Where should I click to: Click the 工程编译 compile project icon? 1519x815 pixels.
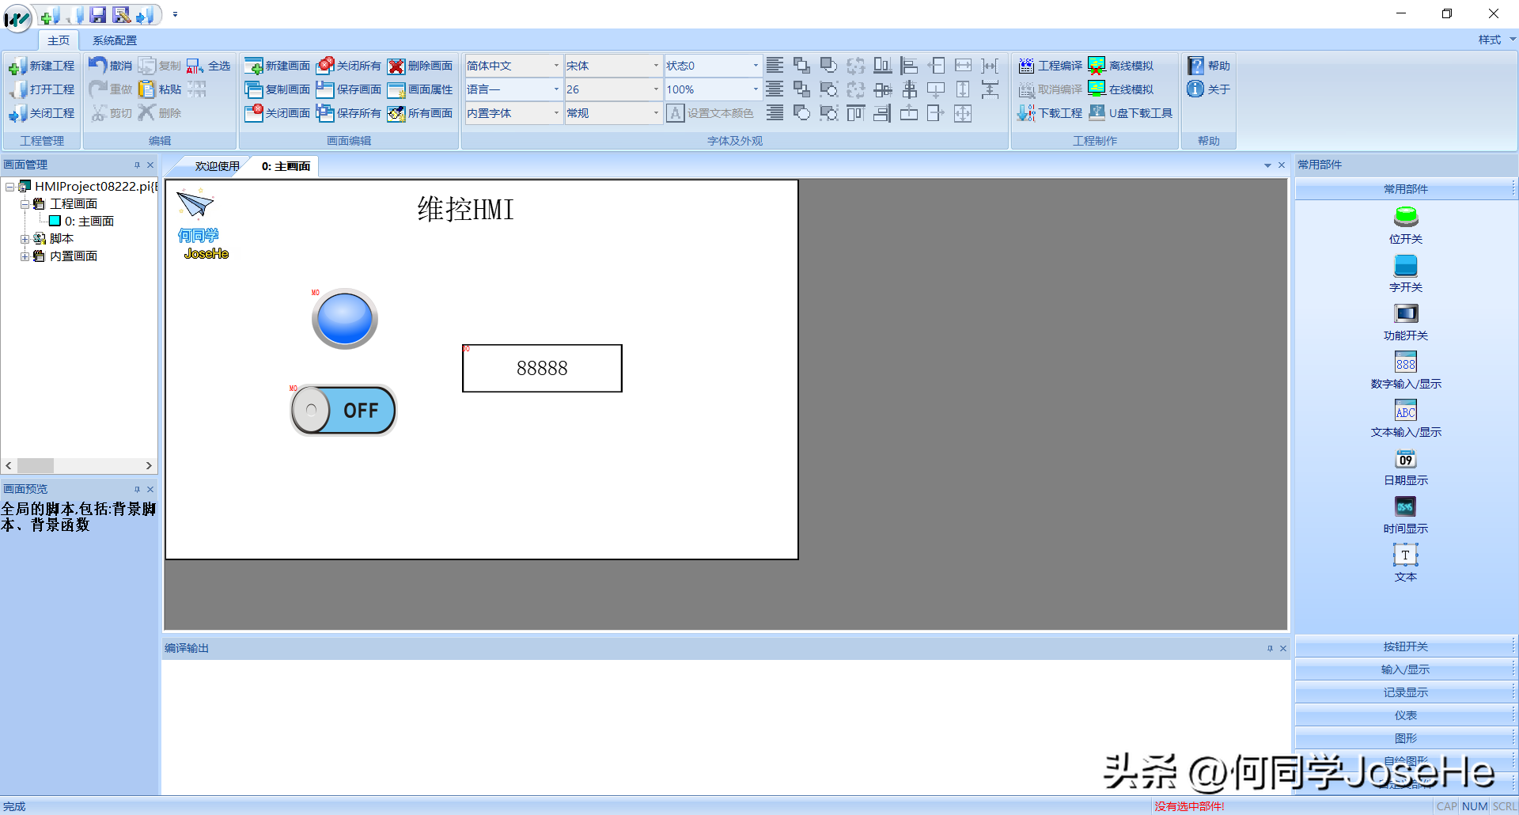1026,66
